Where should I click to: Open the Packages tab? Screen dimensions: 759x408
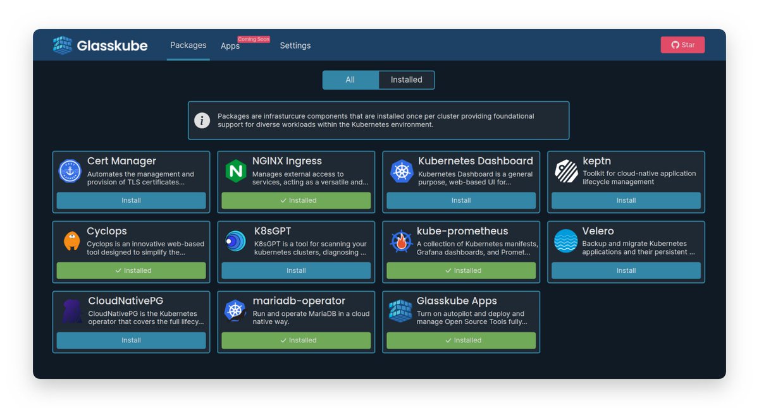pyautogui.click(x=188, y=45)
